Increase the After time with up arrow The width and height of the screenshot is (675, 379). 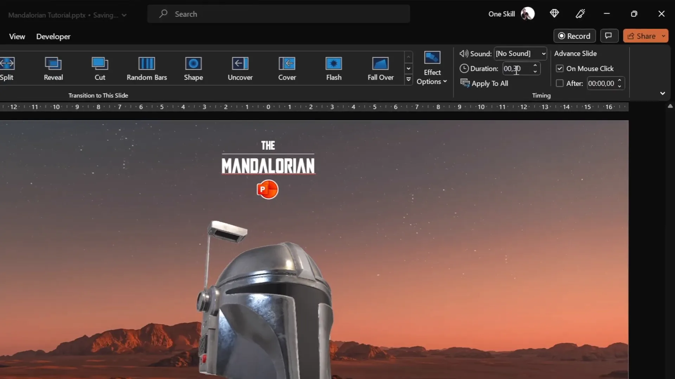(619, 80)
